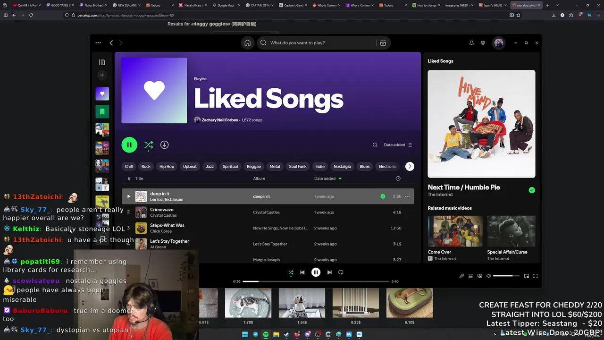Image resolution: width=604 pixels, height=340 pixels.
Task: Toggle liked checkmark on deep in it
Action: (x=383, y=196)
